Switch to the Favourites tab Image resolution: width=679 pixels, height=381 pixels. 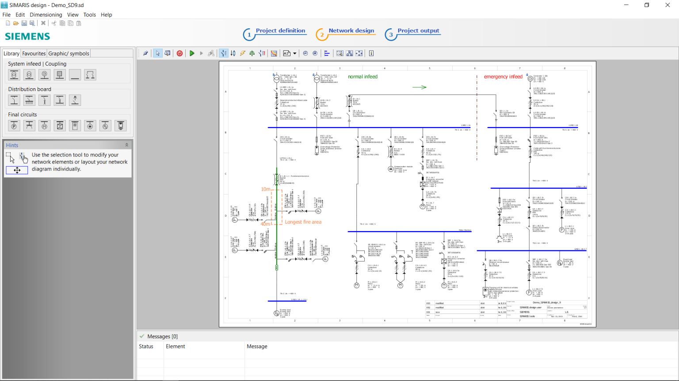click(34, 53)
